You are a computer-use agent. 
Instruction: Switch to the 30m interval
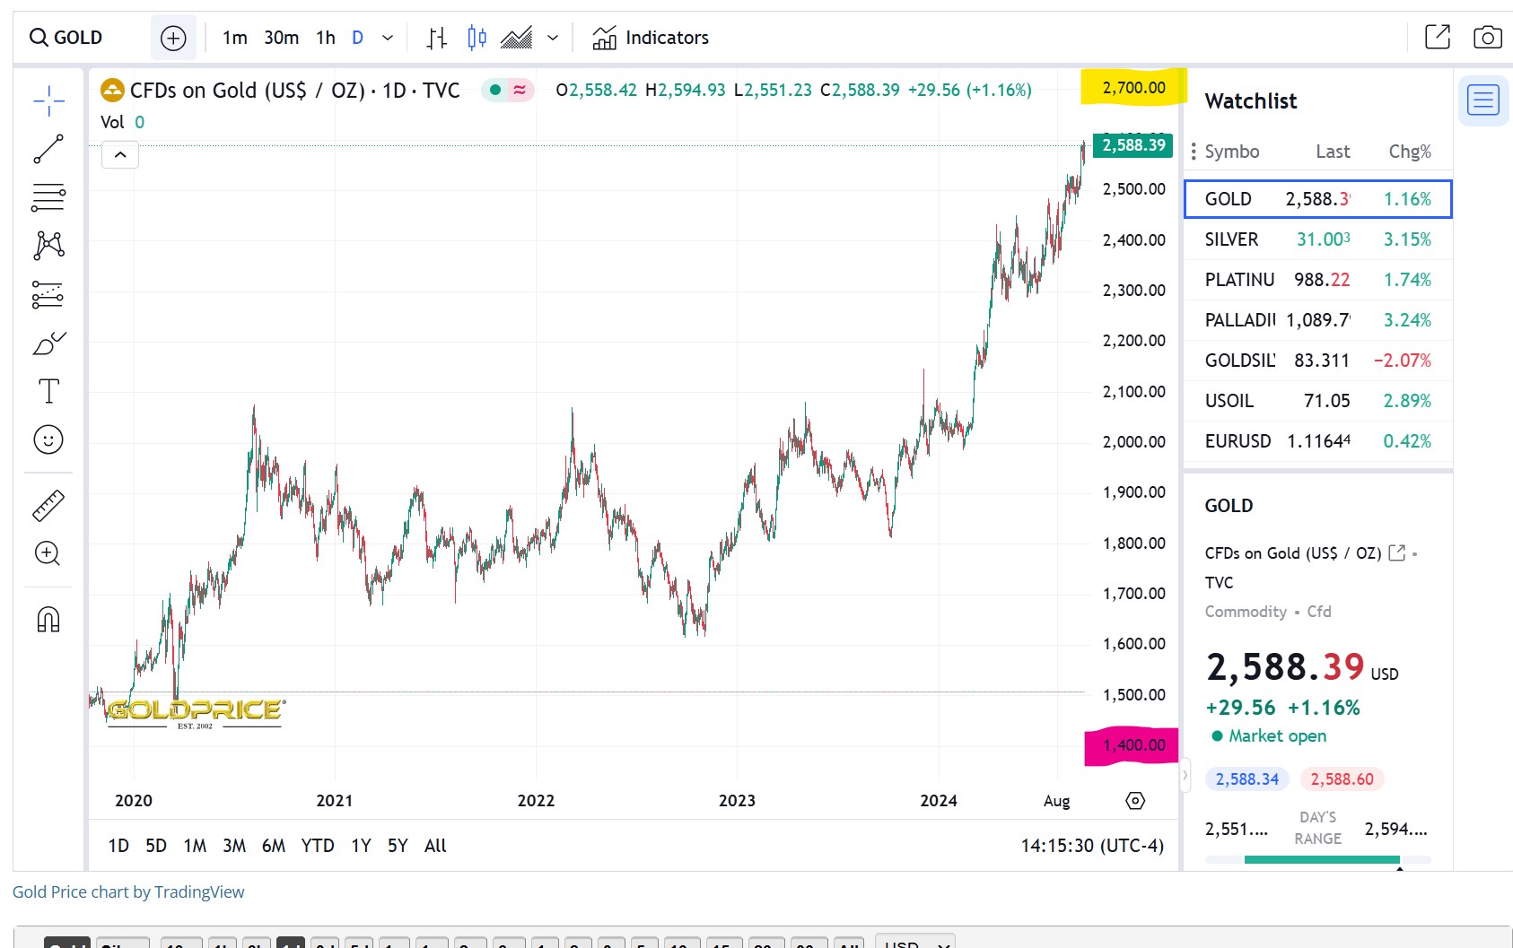[281, 38]
